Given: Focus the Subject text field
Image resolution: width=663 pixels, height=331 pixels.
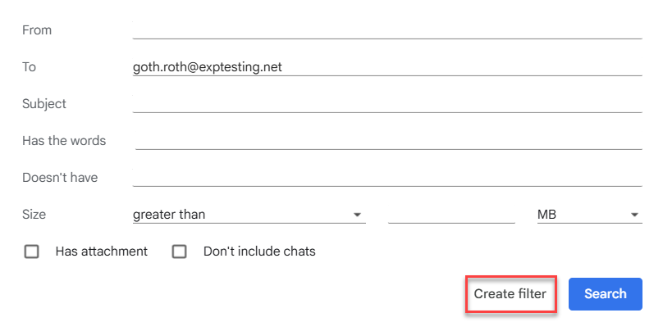Looking at the screenshot, I should click(x=386, y=104).
